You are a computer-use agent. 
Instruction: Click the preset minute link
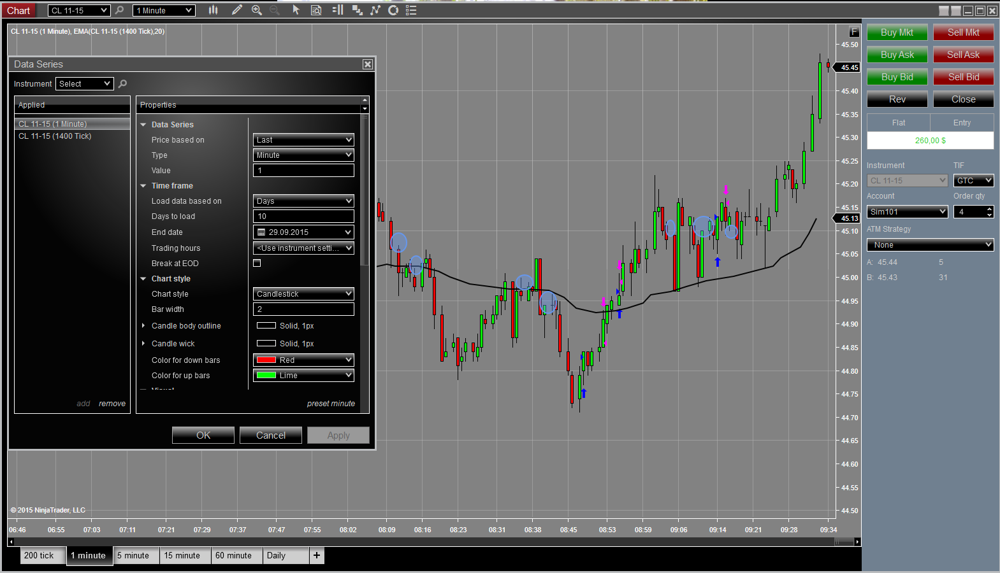click(x=331, y=404)
